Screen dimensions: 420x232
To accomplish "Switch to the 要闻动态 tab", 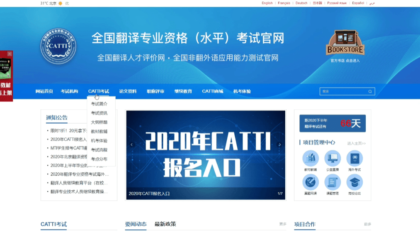I will coord(136,224).
